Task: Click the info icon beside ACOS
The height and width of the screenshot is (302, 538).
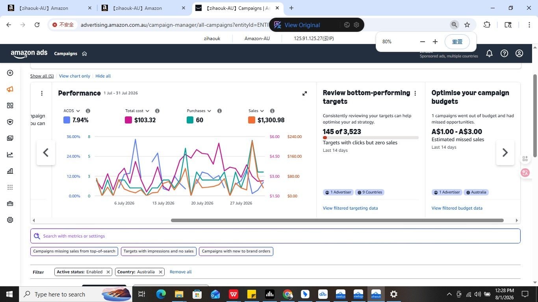Action: point(88,111)
